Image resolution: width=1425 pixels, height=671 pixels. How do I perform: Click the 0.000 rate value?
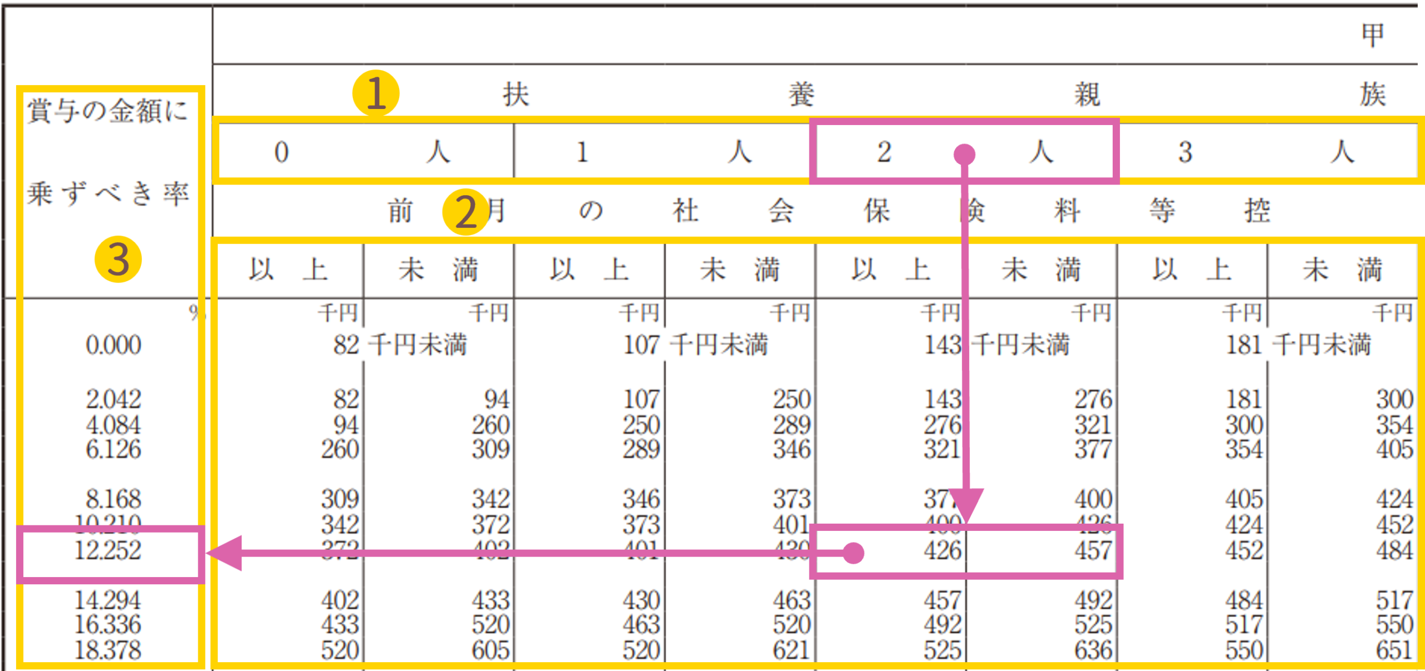tap(113, 345)
